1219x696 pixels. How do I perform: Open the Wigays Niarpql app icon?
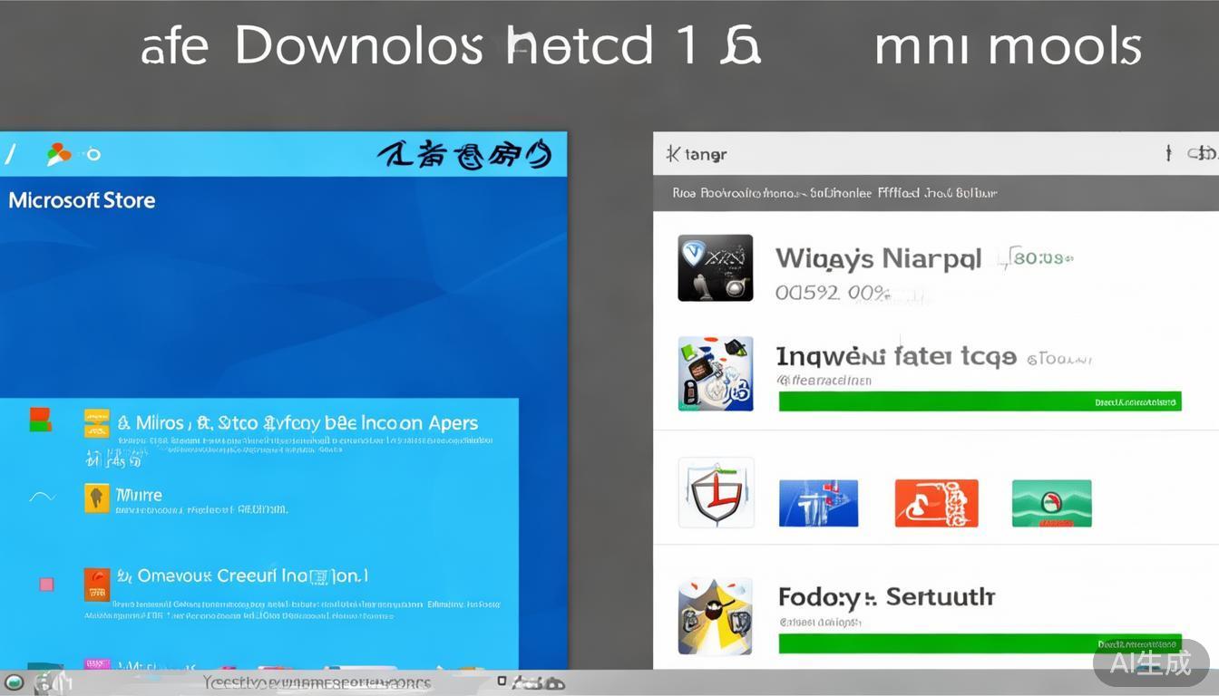click(715, 267)
